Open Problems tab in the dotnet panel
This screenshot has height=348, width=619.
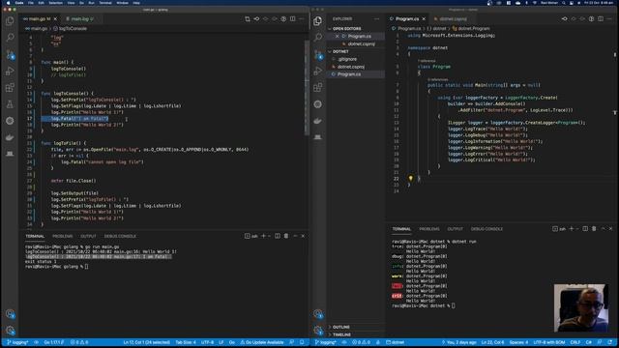[429, 228]
